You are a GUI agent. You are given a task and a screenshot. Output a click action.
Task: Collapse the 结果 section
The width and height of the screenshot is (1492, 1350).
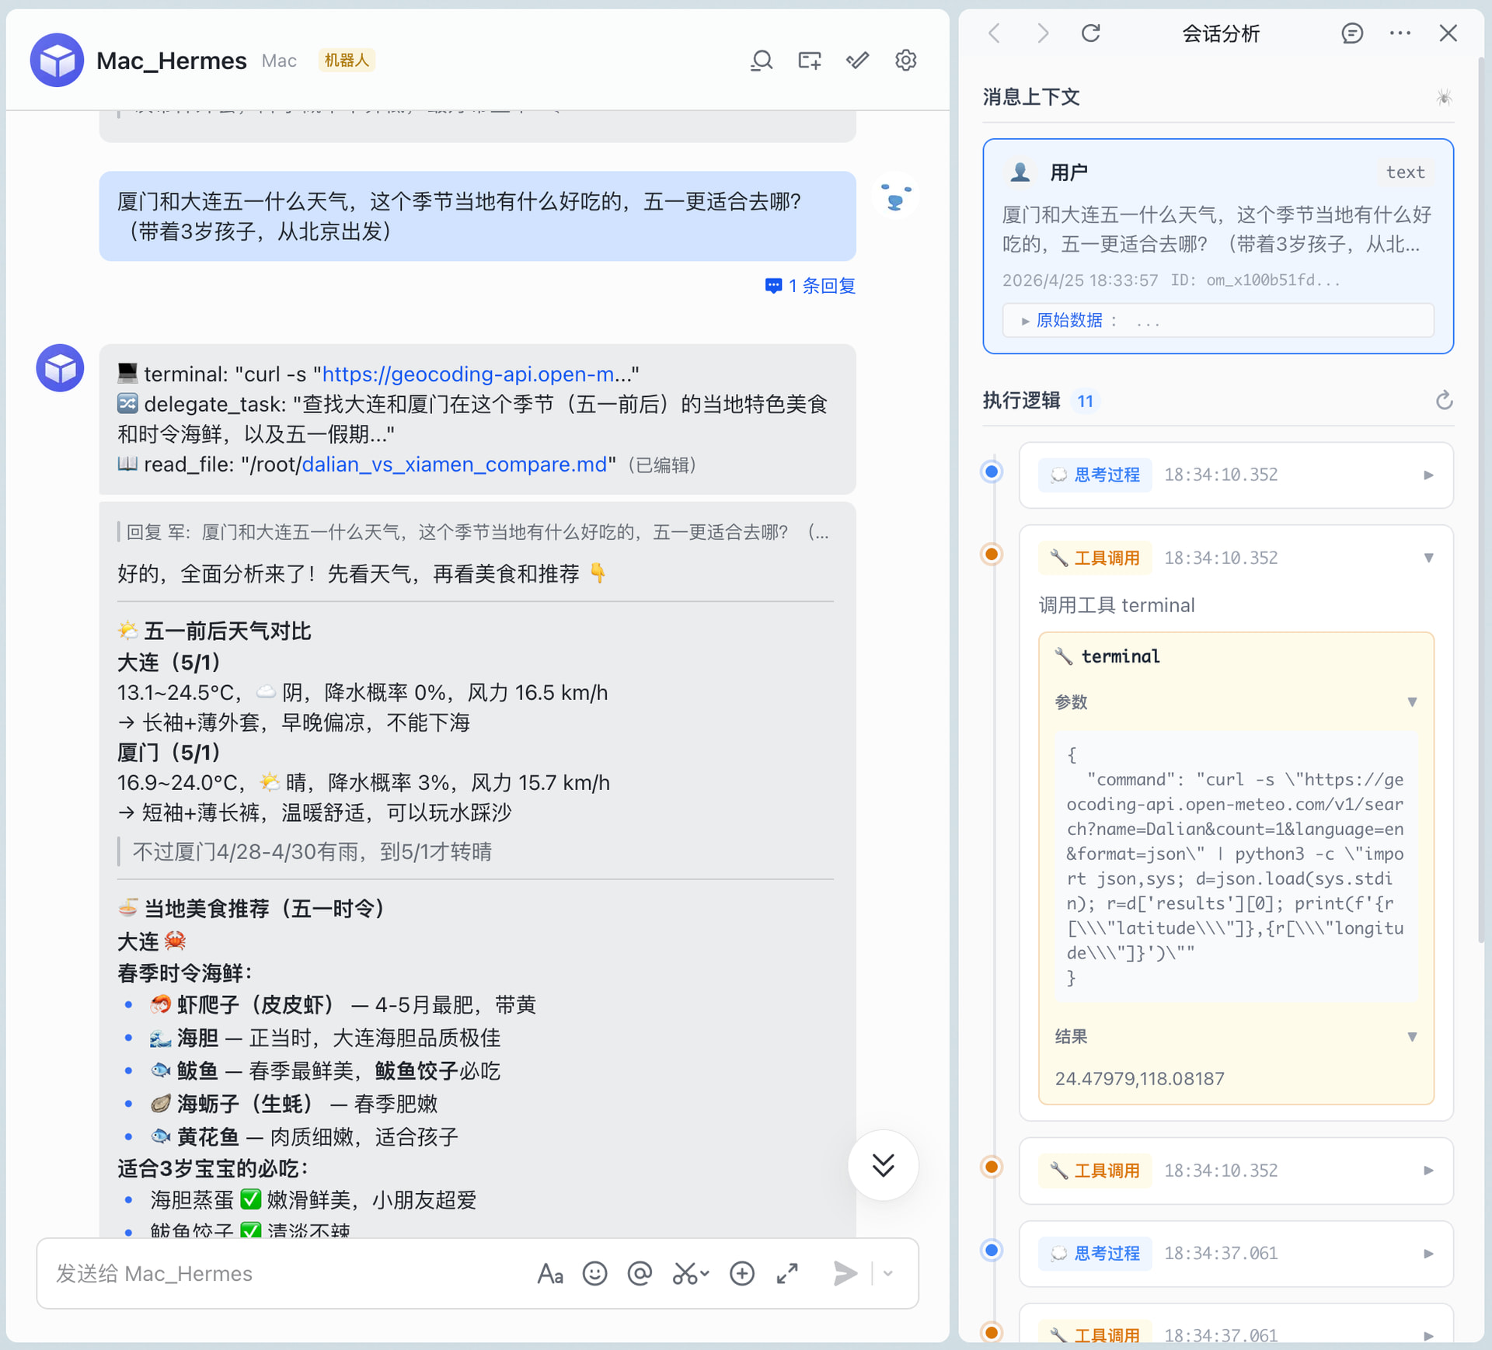click(x=1411, y=1037)
